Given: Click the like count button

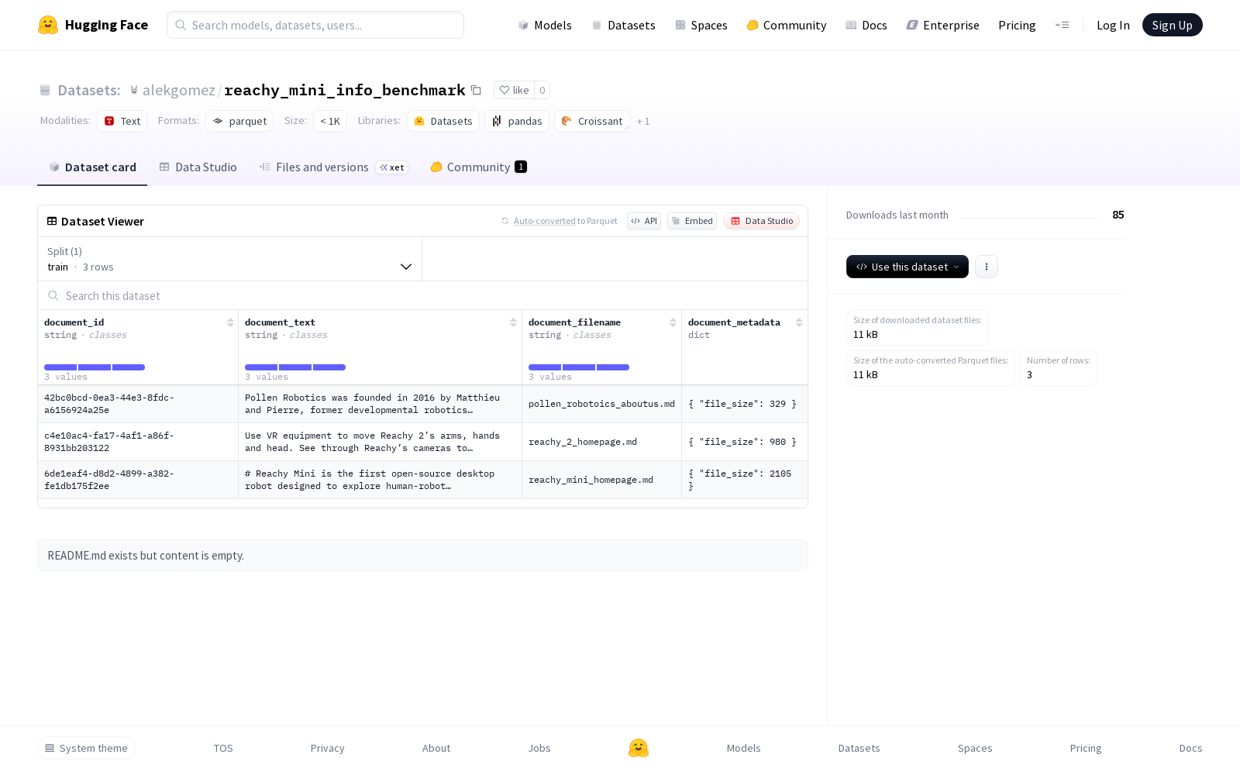Looking at the screenshot, I should tap(542, 90).
